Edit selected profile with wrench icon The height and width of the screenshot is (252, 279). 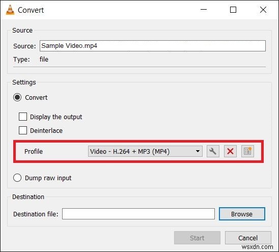(213, 151)
